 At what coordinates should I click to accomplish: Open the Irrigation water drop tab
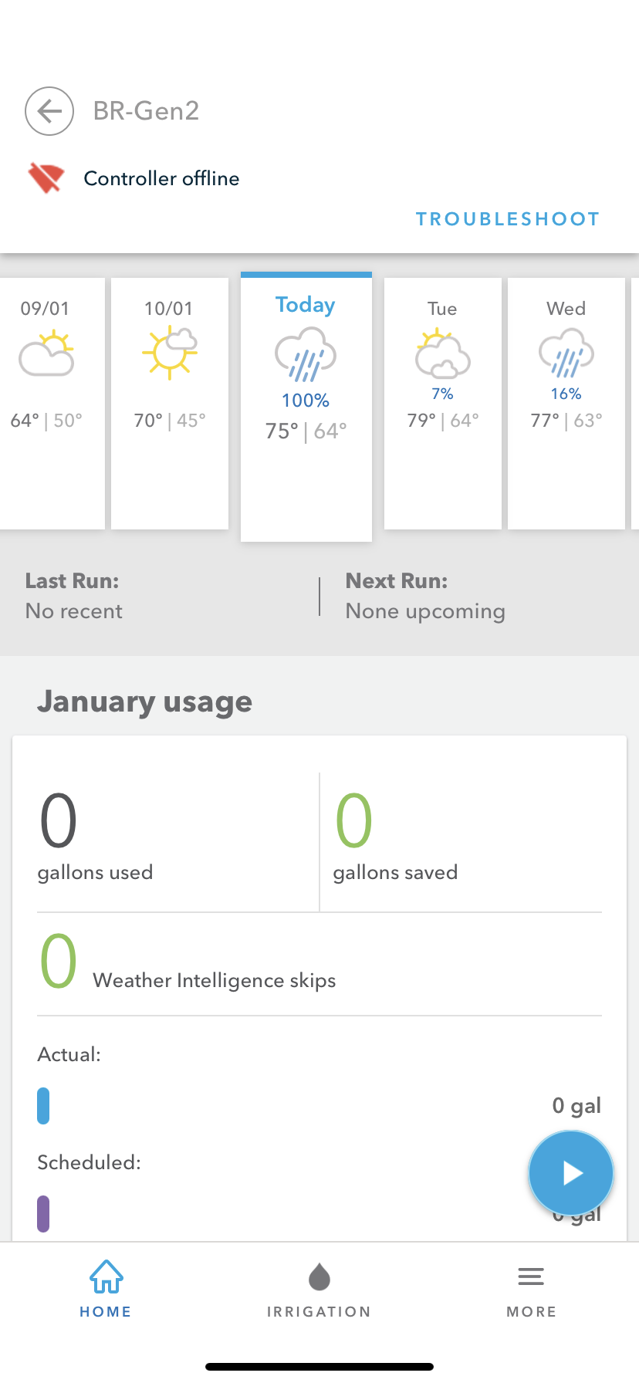tap(319, 1277)
